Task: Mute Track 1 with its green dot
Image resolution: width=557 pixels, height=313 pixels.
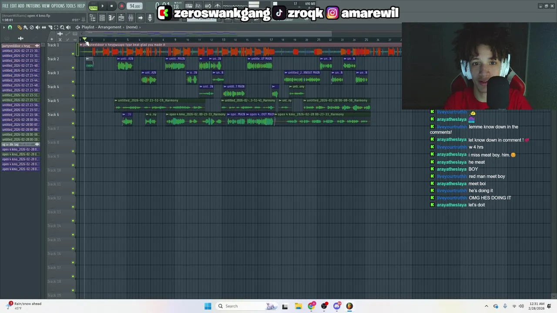Action: [x=73, y=54]
